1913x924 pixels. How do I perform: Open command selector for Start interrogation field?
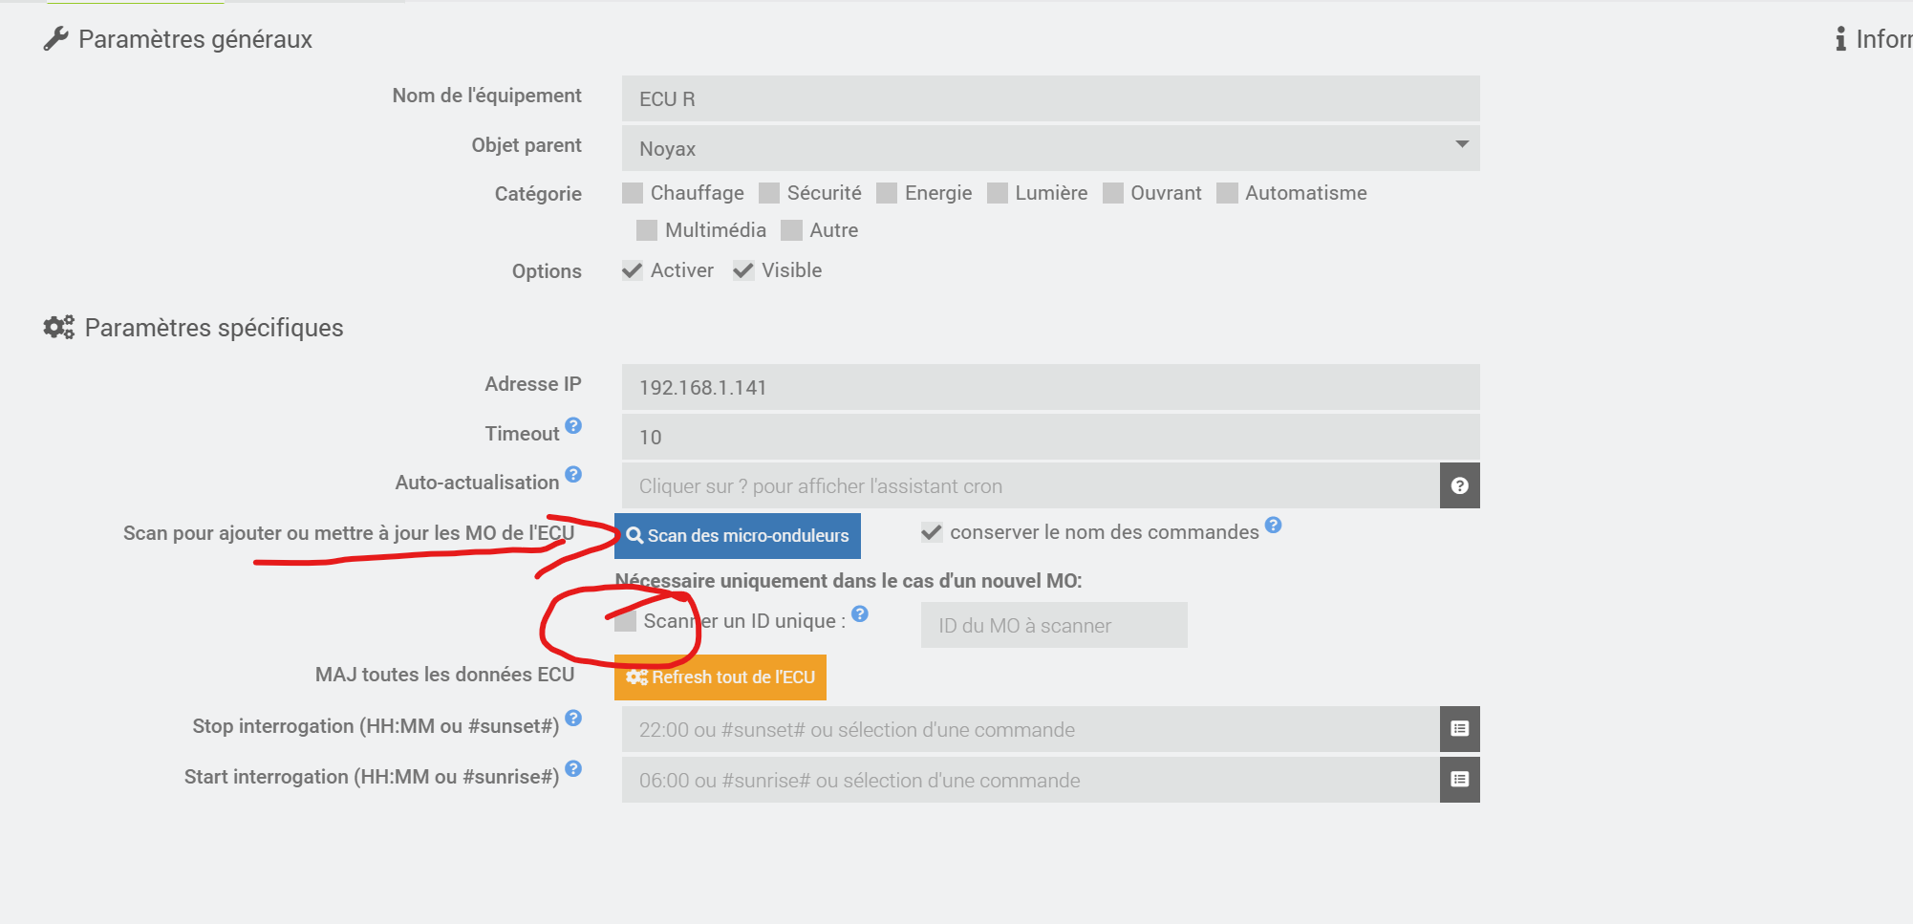(x=1459, y=780)
